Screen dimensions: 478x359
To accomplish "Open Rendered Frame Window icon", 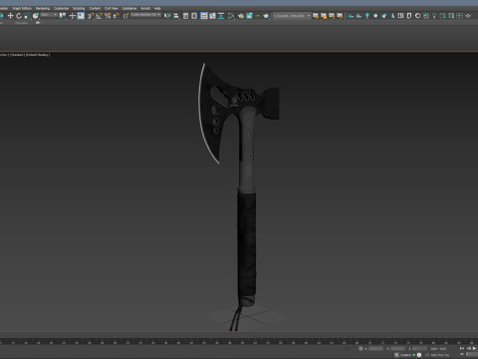I will coord(249,16).
